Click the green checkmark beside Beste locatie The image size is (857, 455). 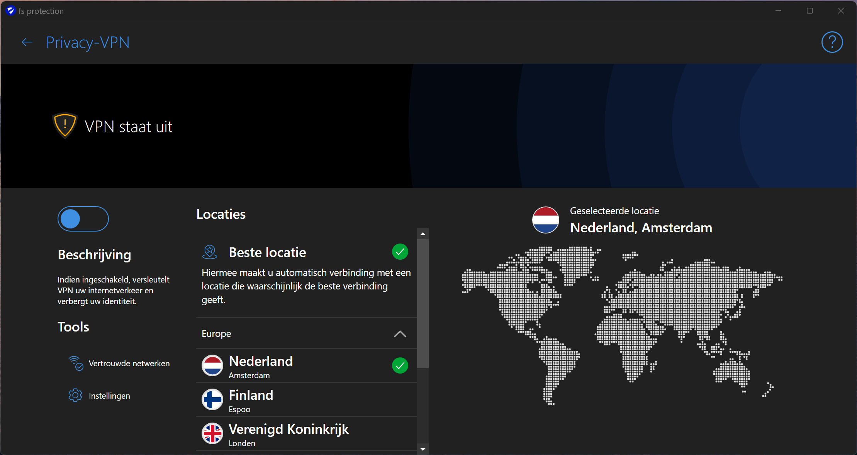tap(400, 252)
